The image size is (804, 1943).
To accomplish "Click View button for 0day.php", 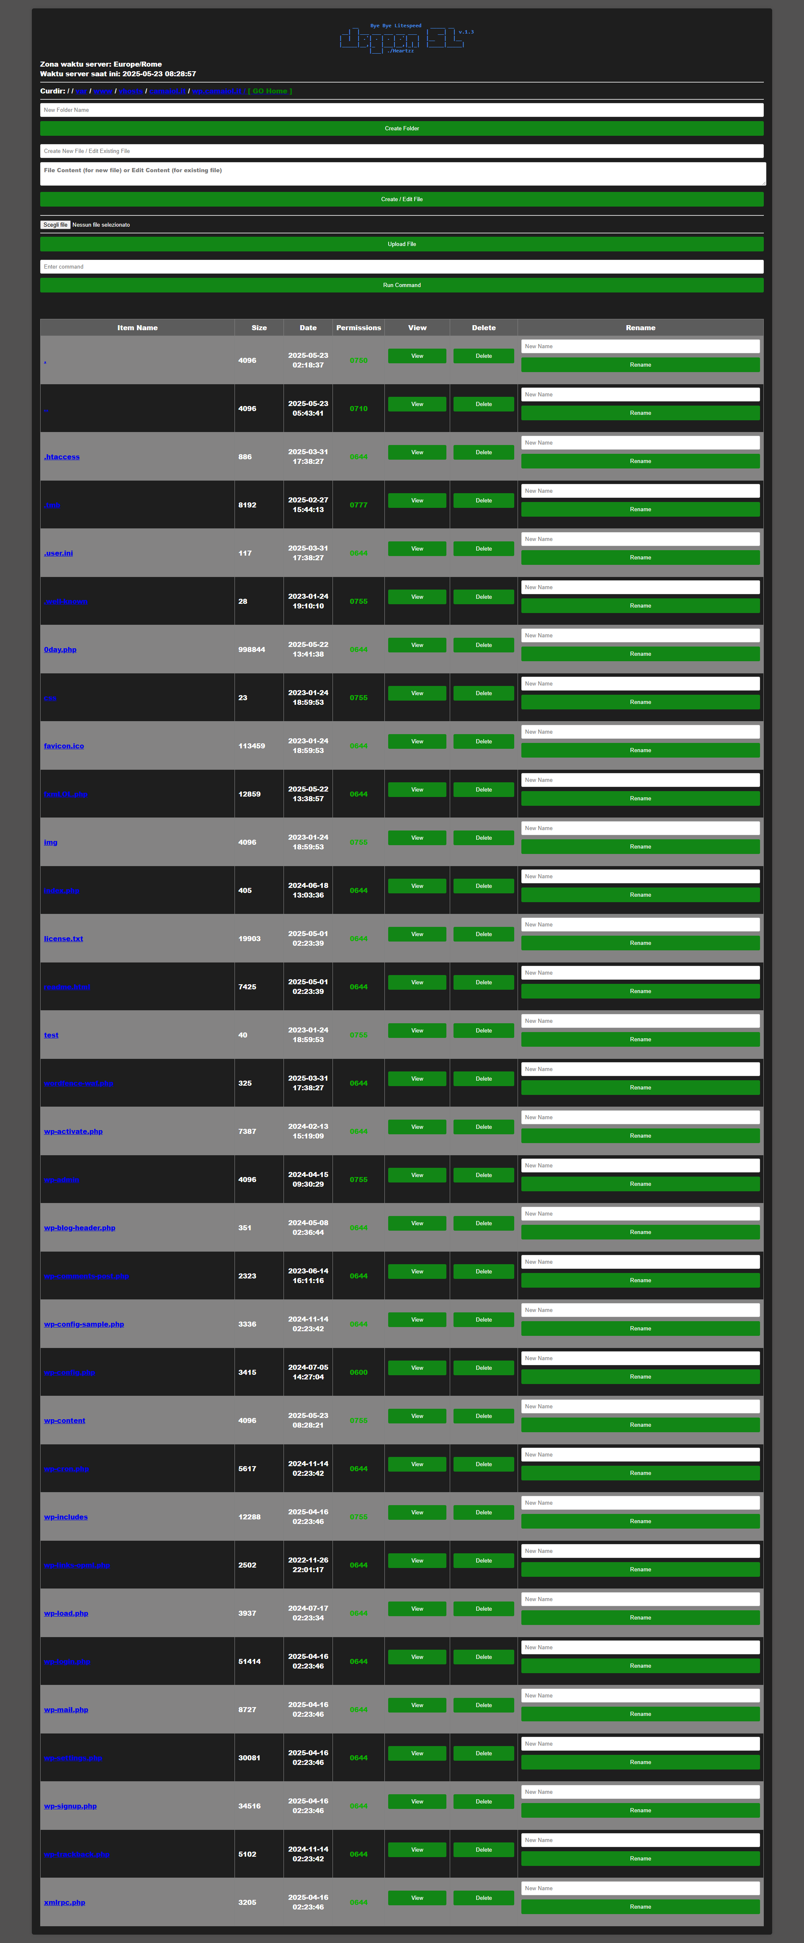I will pyautogui.click(x=417, y=645).
